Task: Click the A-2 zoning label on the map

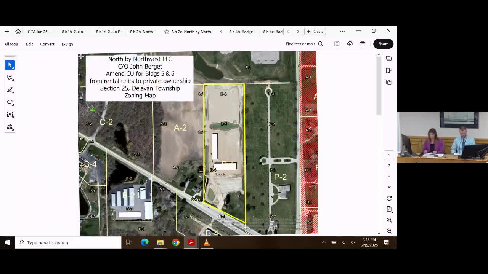Action: point(180,128)
